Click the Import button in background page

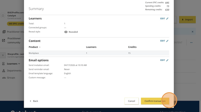[187, 20]
